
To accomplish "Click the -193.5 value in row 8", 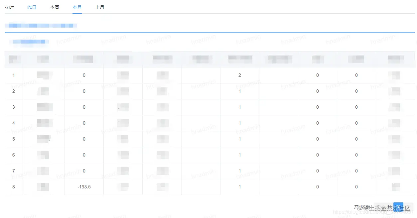I will [84, 187].
